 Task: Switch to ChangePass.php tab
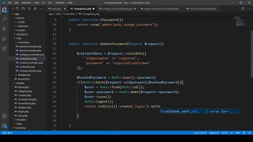83,9
